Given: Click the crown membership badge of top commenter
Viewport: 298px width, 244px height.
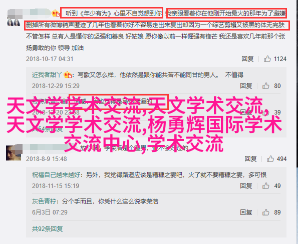Looking at the screenshot, I should [56, 13].
